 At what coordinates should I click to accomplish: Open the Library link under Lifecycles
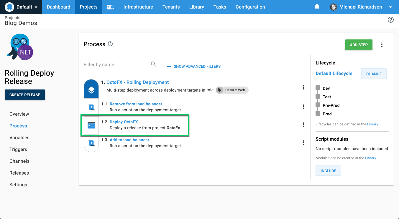point(373,124)
